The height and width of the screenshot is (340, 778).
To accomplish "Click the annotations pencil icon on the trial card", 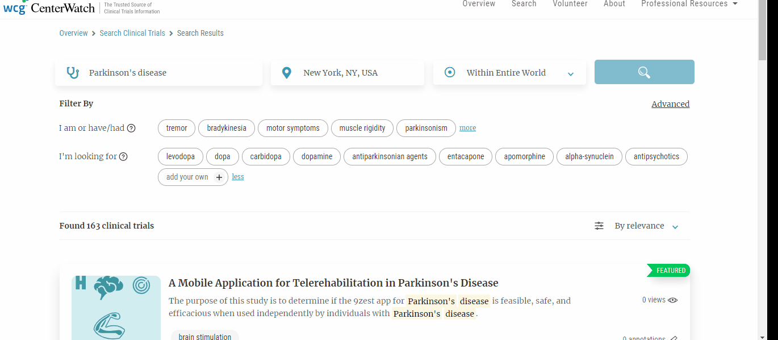I will [x=674, y=337].
